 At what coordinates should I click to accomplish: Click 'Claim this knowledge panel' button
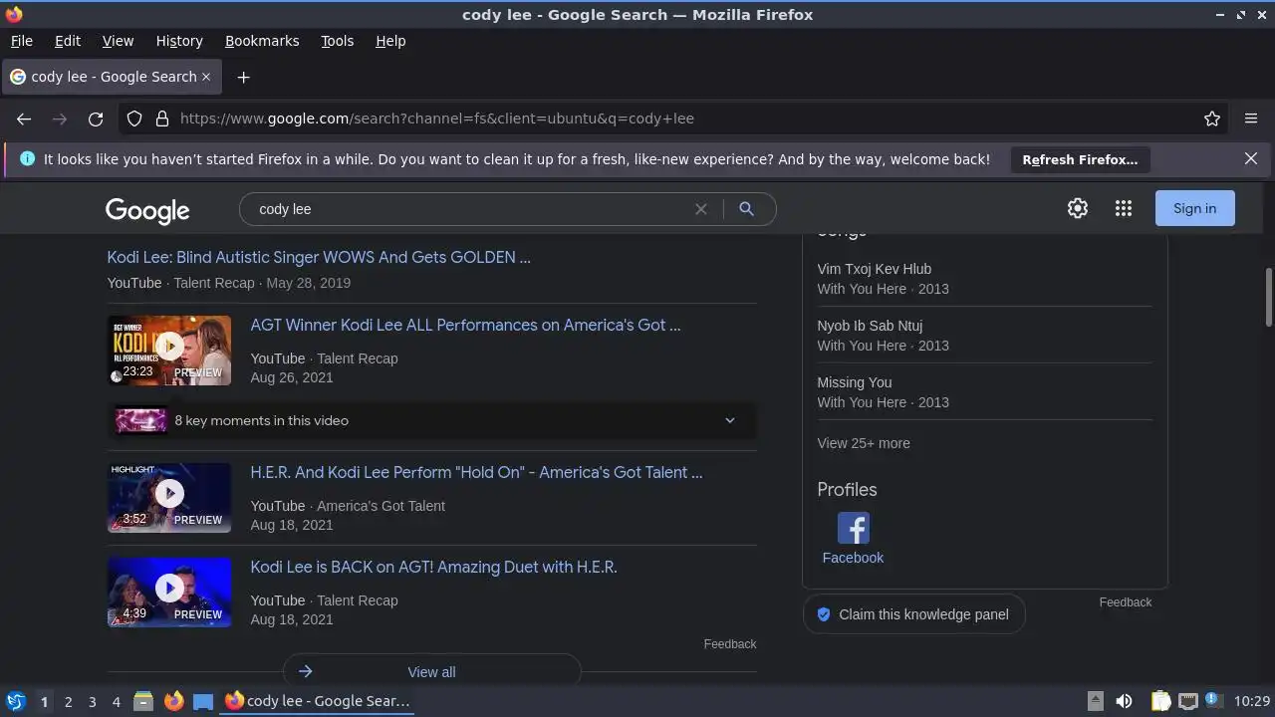coord(913,614)
